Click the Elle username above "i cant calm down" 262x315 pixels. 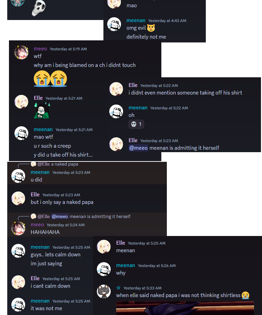coord(35,278)
